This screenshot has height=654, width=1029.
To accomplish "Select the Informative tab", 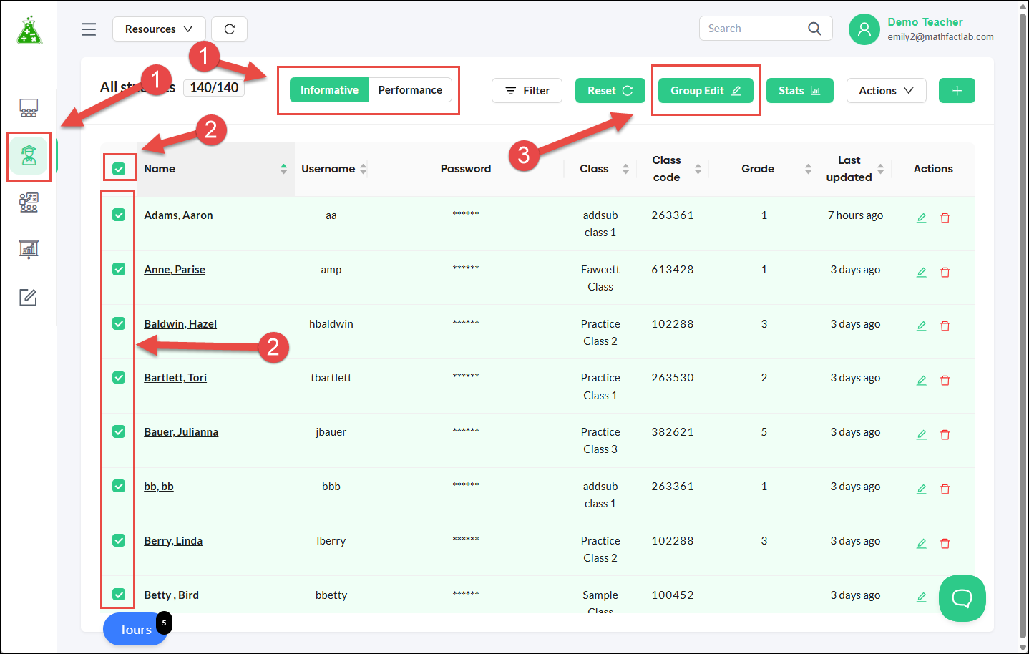I will (329, 90).
